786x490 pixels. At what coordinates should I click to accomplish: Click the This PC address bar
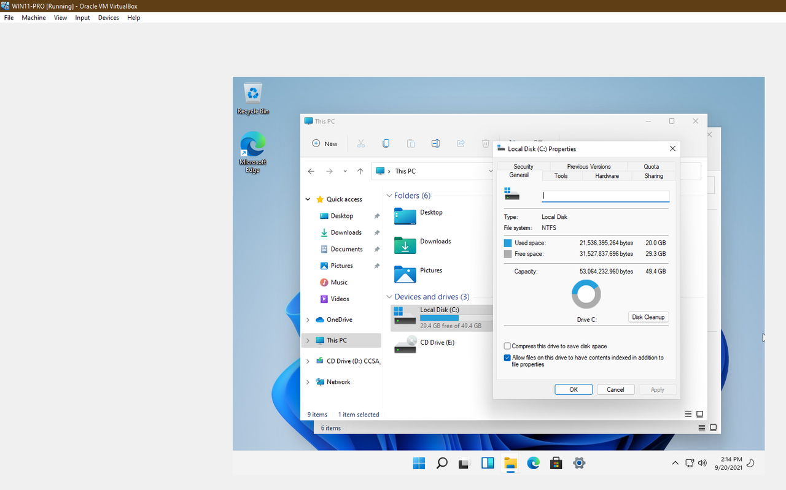434,171
